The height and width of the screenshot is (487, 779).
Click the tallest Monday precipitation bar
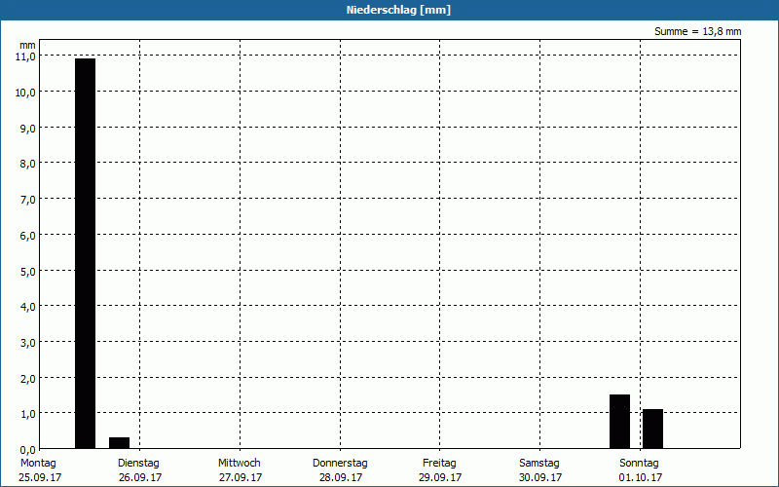point(85,253)
